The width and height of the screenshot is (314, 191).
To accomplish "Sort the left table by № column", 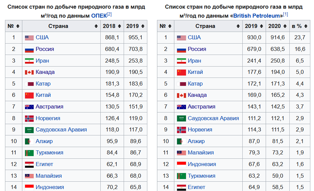I will point(18,26).
